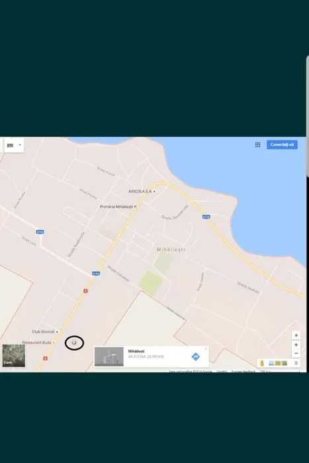The height and width of the screenshot is (463, 309).
Task: Select the coordinates text in place card
Action: pos(146,357)
